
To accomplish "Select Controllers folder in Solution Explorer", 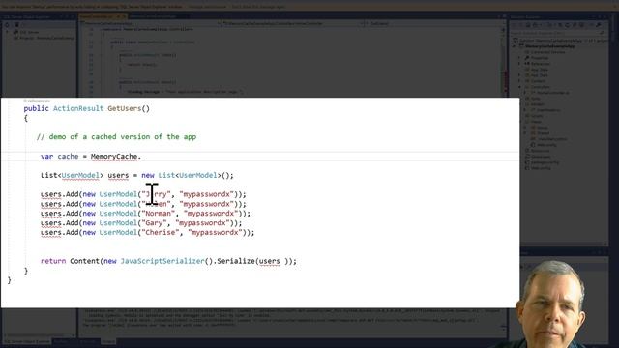I will (538, 87).
